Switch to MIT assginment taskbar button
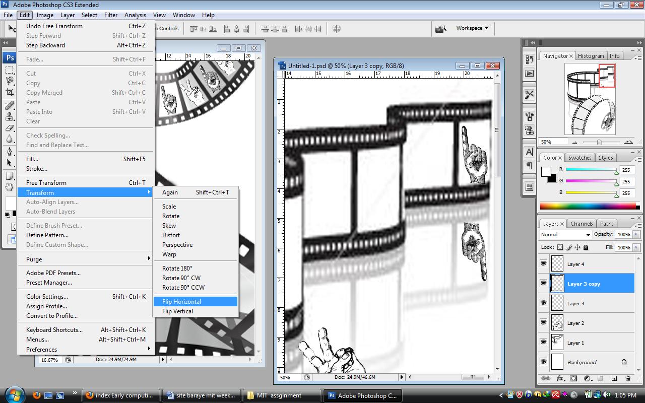The width and height of the screenshot is (645, 403). tap(282, 395)
